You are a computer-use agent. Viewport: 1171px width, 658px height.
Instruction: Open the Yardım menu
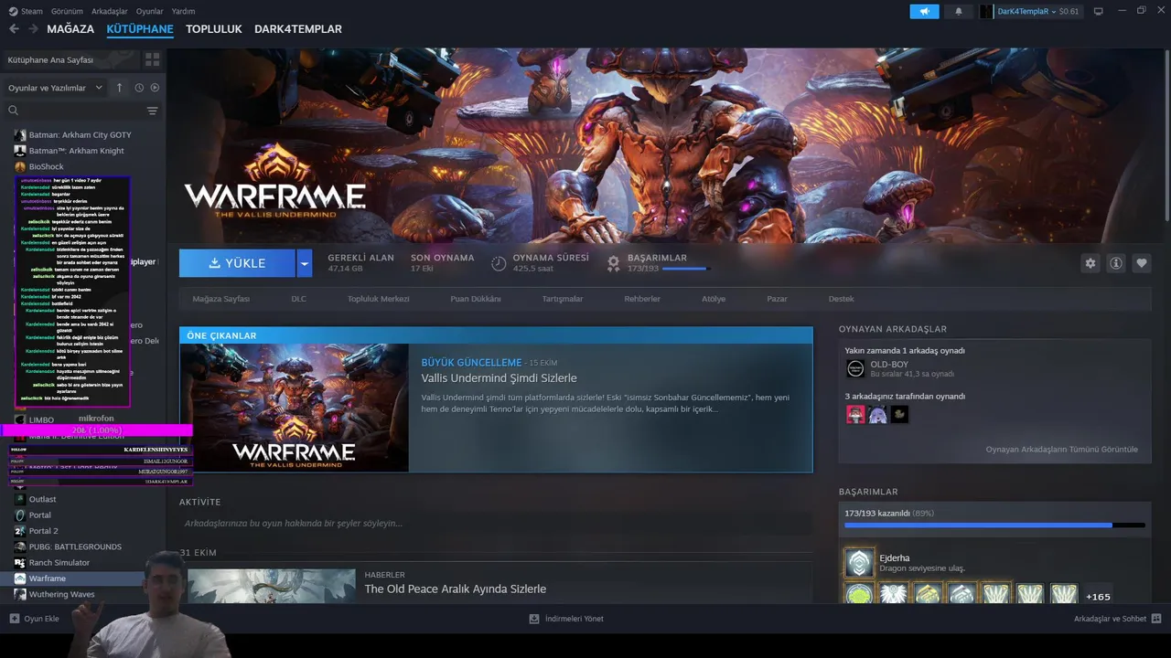(x=183, y=11)
